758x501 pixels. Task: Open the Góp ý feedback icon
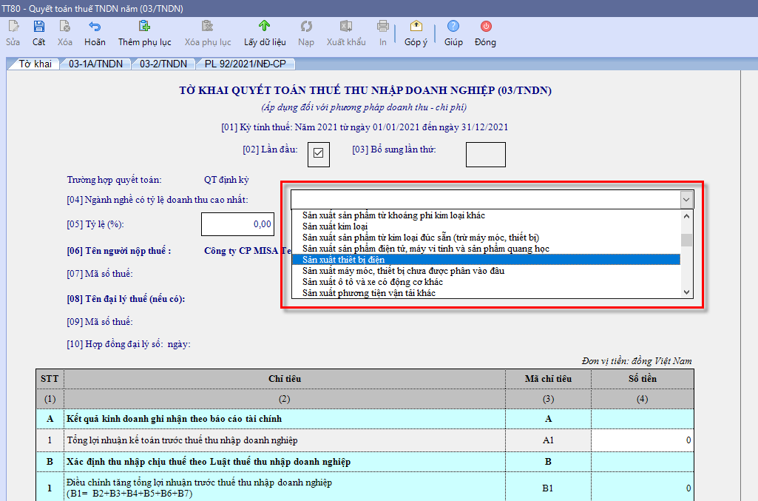[x=416, y=26]
